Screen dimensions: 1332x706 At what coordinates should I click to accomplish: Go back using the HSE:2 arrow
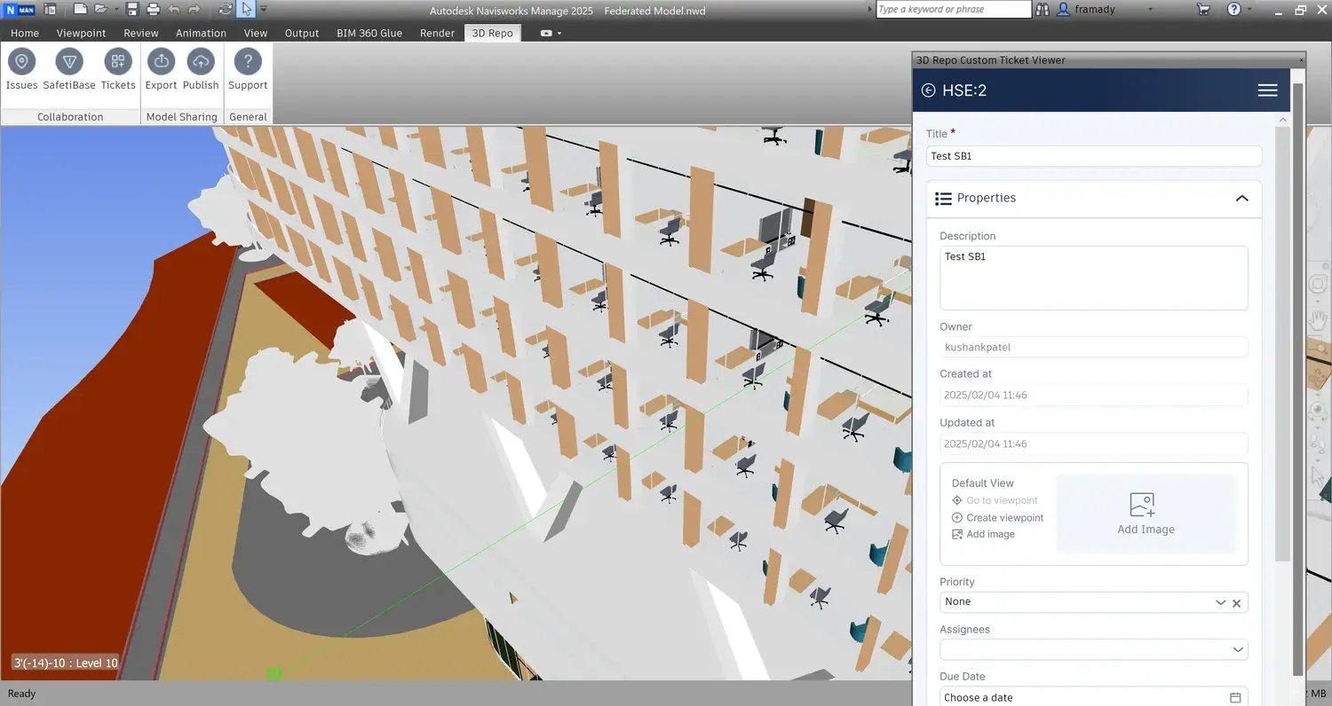(929, 90)
